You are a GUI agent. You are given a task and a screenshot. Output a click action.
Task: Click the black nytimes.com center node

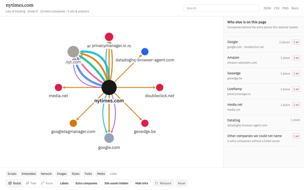(x=109, y=88)
